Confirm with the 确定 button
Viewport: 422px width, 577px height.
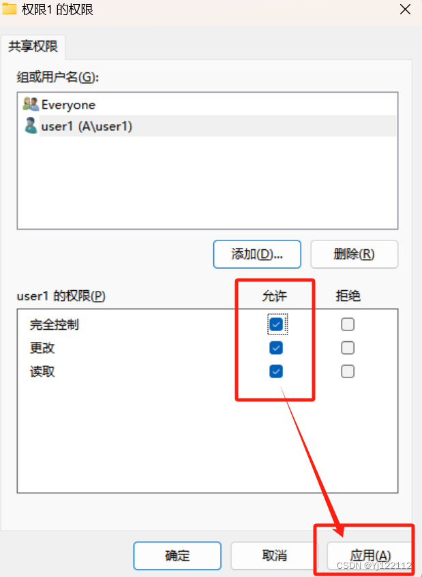(177, 555)
